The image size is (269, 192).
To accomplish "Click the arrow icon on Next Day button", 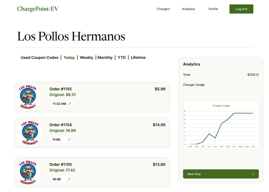I will click(253, 174).
